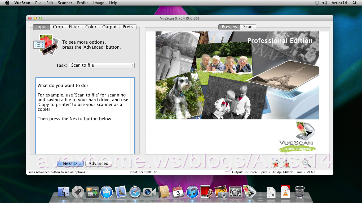362x203 pixels.
Task: Launch the App Store from the dock
Action: pyautogui.click(x=107, y=192)
